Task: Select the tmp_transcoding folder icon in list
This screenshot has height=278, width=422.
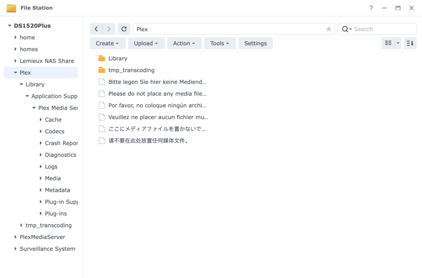Action: (102, 70)
